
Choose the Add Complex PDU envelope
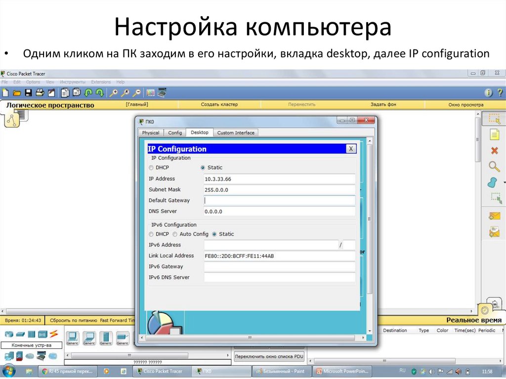[x=494, y=232]
